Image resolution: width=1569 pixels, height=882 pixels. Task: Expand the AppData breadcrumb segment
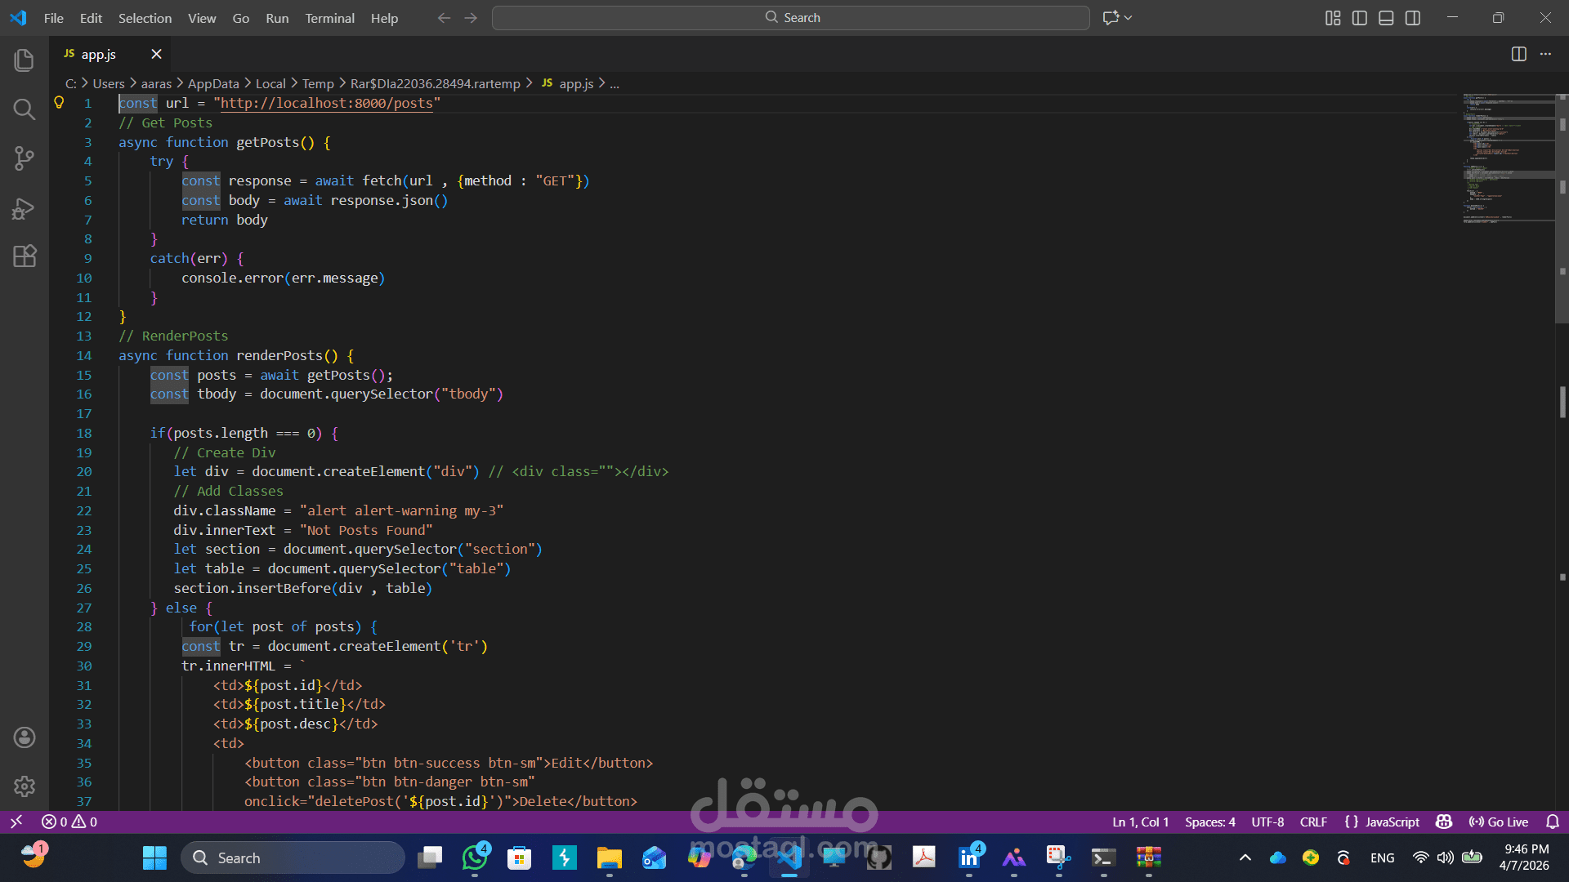click(213, 83)
